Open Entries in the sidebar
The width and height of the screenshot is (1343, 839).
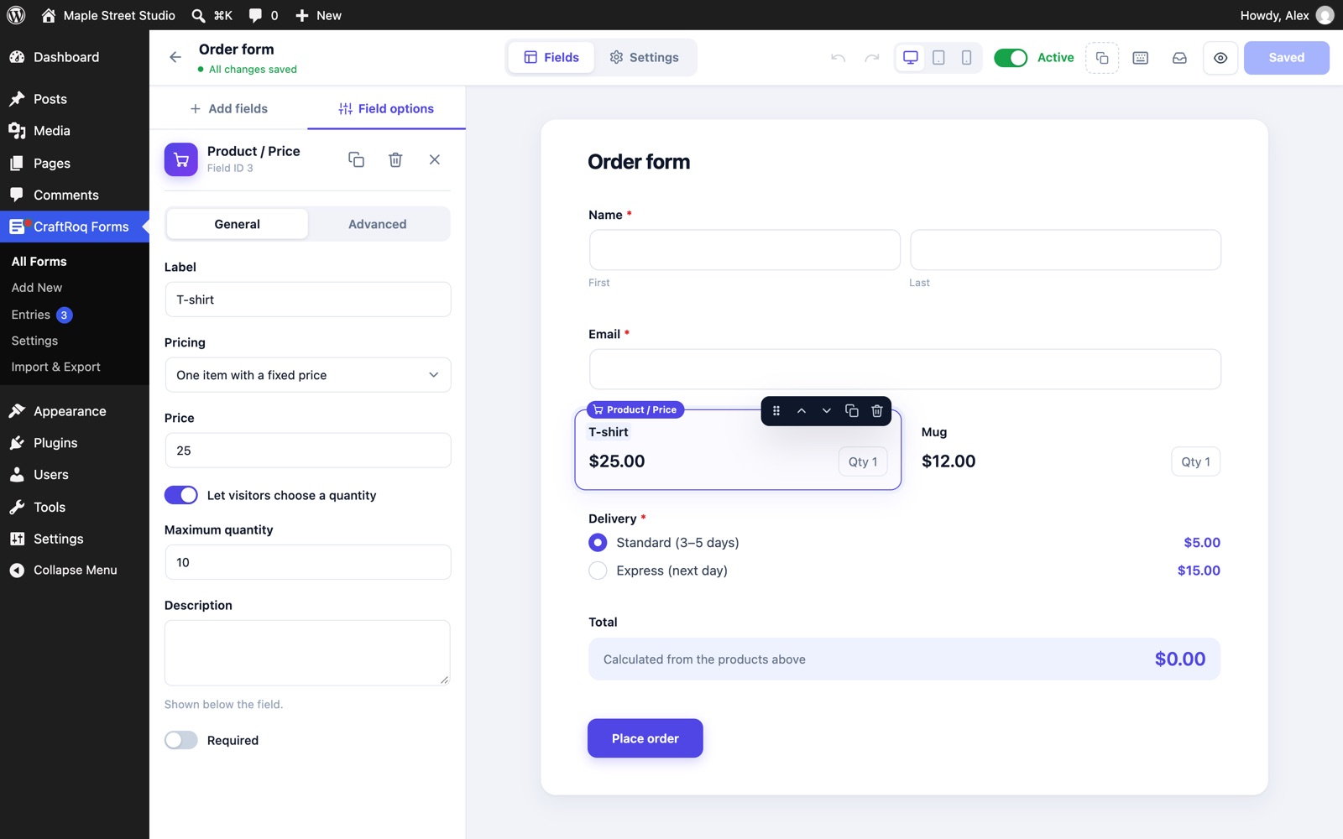pos(31,315)
